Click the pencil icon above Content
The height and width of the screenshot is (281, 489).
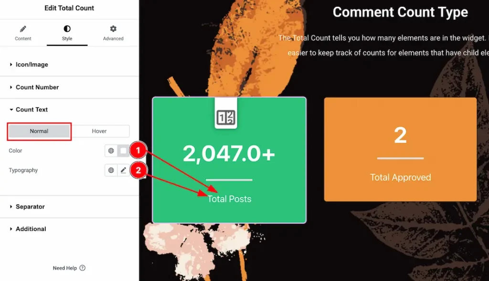[23, 29]
